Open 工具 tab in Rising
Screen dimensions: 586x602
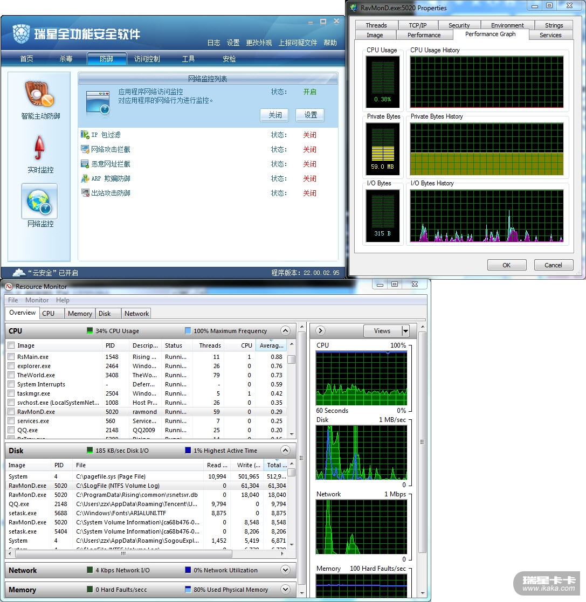point(188,59)
